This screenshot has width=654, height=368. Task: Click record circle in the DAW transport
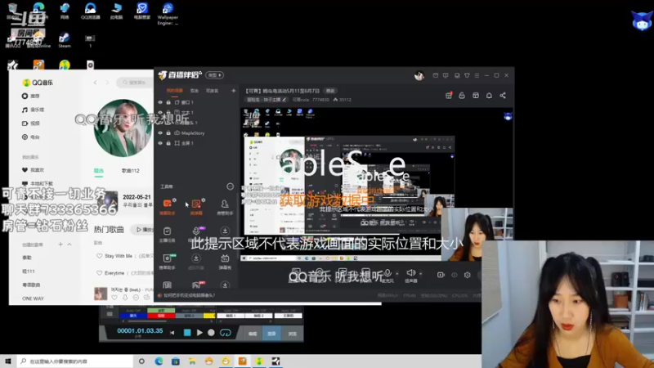pyautogui.click(x=211, y=333)
